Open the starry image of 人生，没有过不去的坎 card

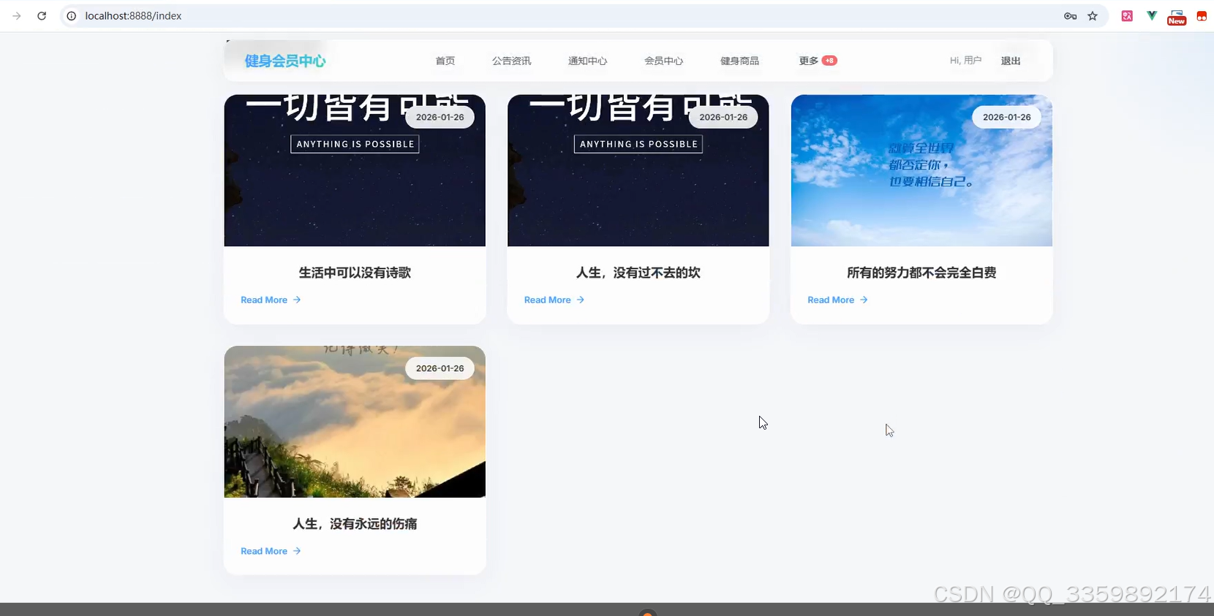coord(638,170)
